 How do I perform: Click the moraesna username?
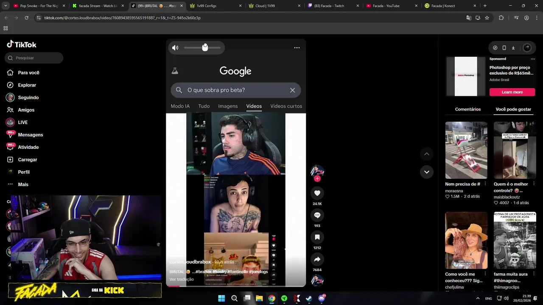(x=454, y=191)
